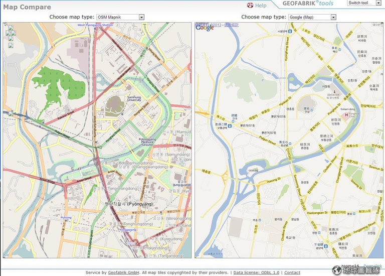Click the (Tongandong) label
Screen dimensions: 385x276
(x=170, y=255)
